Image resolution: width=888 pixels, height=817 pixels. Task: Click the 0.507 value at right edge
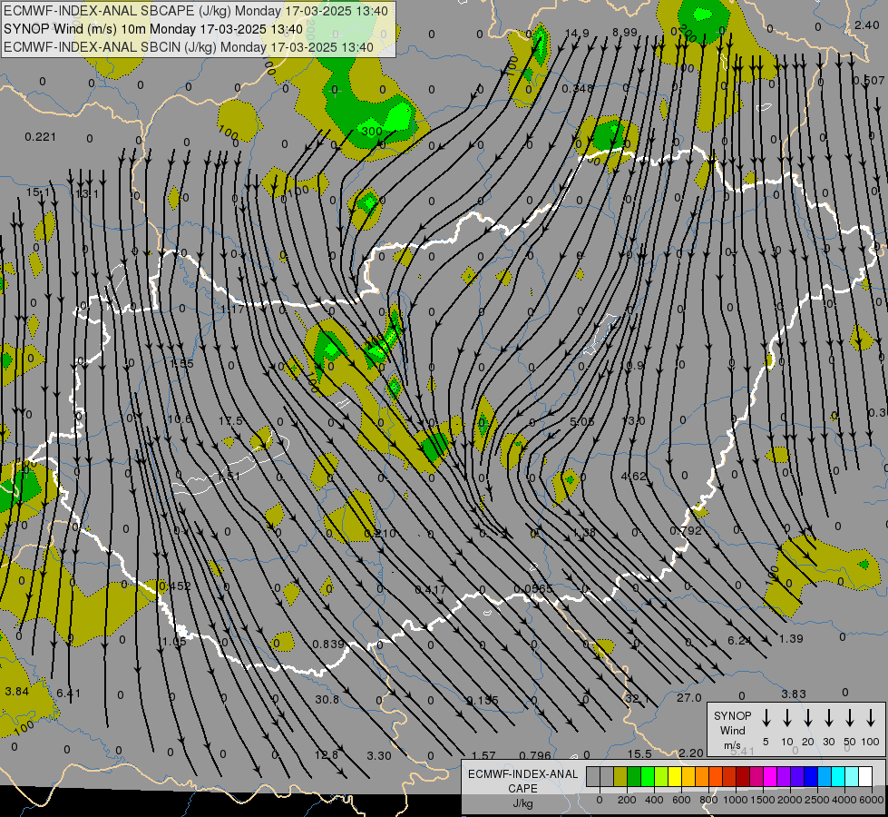869,81
